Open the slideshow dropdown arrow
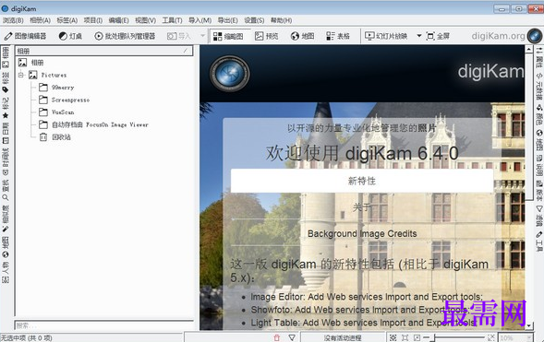The image size is (544, 342). click(418, 36)
